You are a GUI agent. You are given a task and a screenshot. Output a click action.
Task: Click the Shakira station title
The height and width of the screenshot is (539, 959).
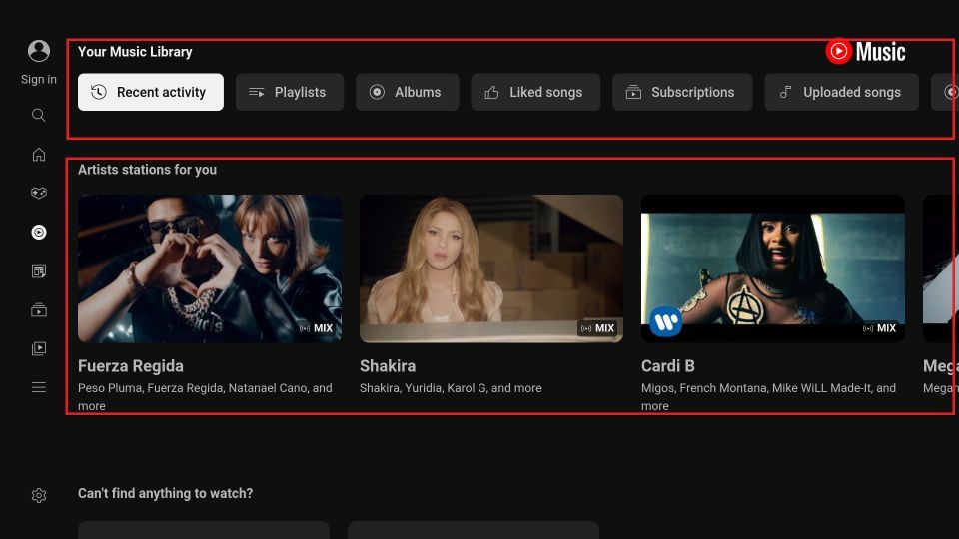pyautogui.click(x=388, y=366)
